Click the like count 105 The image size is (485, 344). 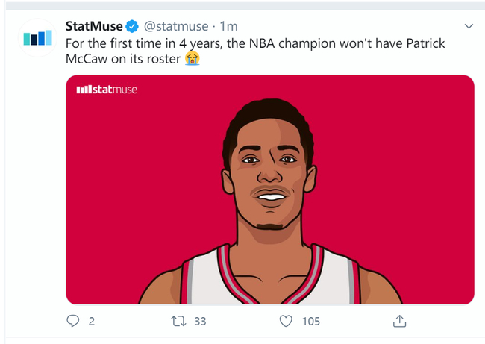tap(311, 321)
